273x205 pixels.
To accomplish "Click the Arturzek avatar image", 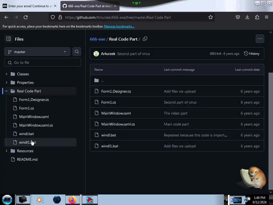I will [x=96, y=54].
